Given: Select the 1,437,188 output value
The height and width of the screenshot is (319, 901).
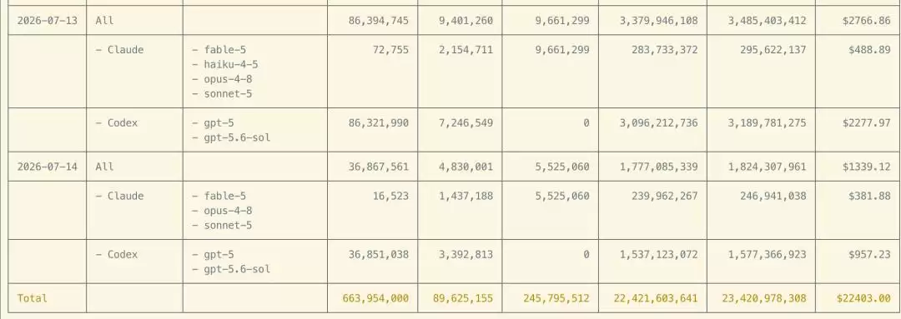Looking at the screenshot, I should [x=466, y=197].
